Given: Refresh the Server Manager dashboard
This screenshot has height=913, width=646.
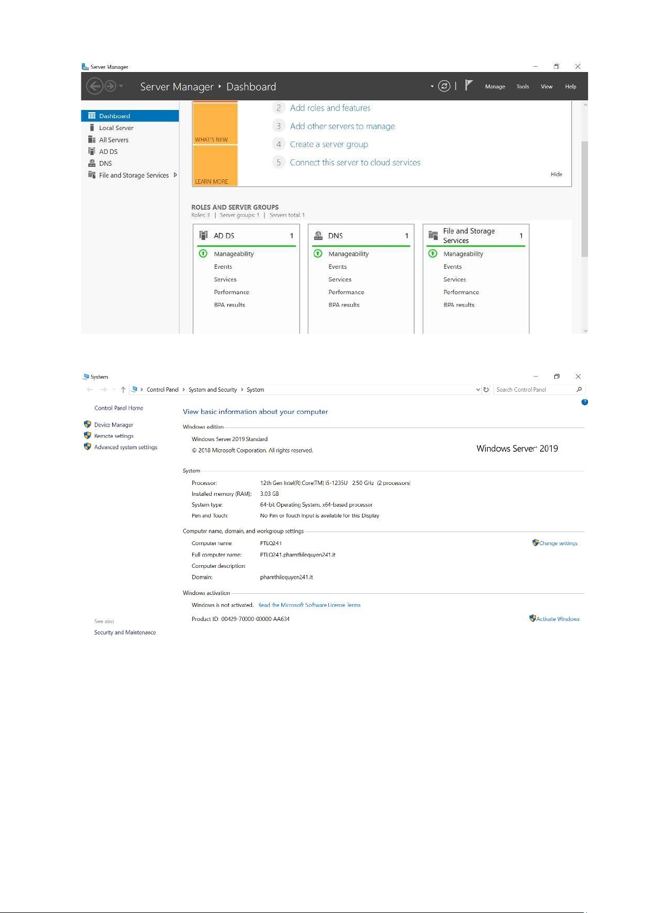Looking at the screenshot, I should pos(444,86).
